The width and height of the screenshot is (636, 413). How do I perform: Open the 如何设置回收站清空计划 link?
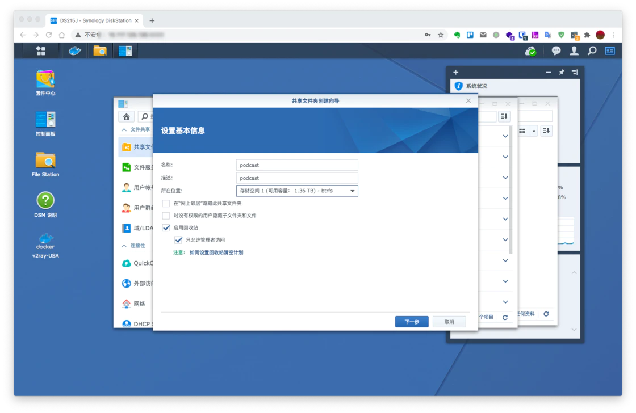[x=216, y=252]
